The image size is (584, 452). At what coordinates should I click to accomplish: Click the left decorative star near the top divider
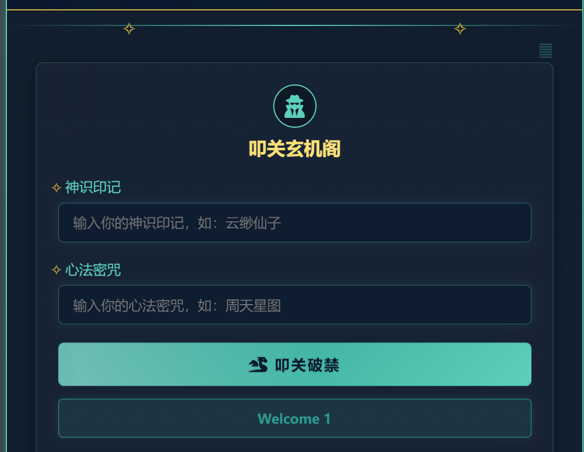point(129,28)
